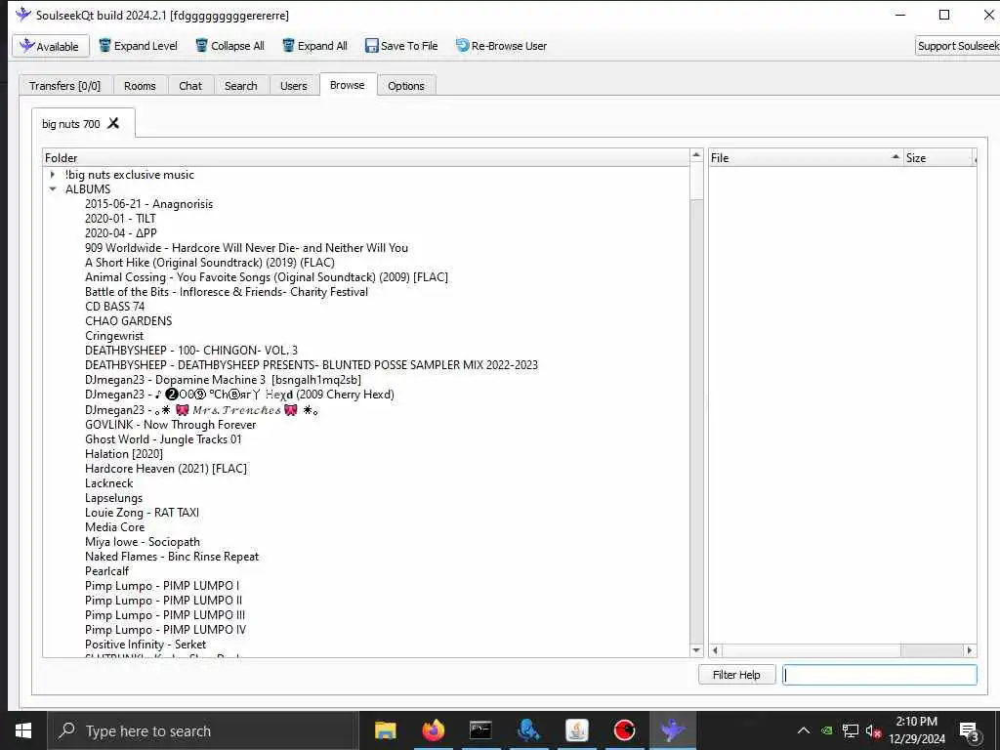Select DJmegan23 2009 Cherry Hexd folder
This screenshot has width=1000, height=750.
click(240, 395)
